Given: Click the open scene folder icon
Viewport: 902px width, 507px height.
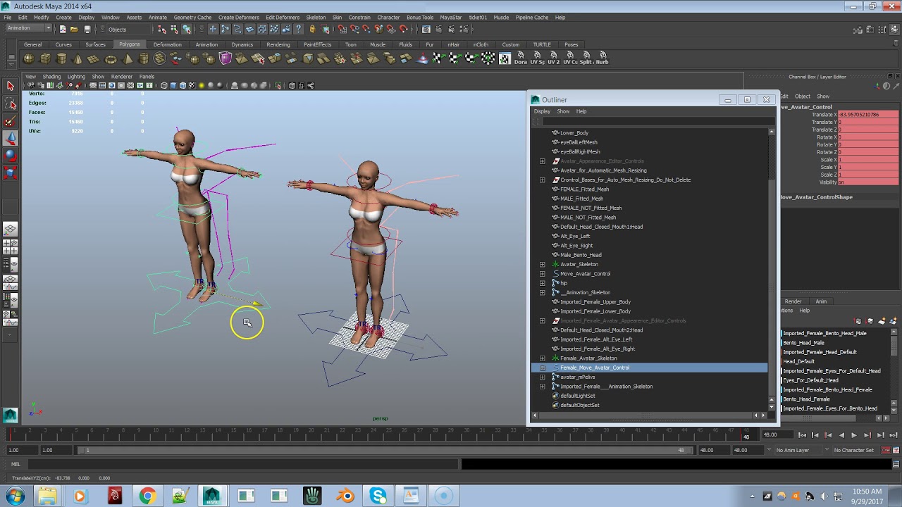Looking at the screenshot, I should [74, 29].
